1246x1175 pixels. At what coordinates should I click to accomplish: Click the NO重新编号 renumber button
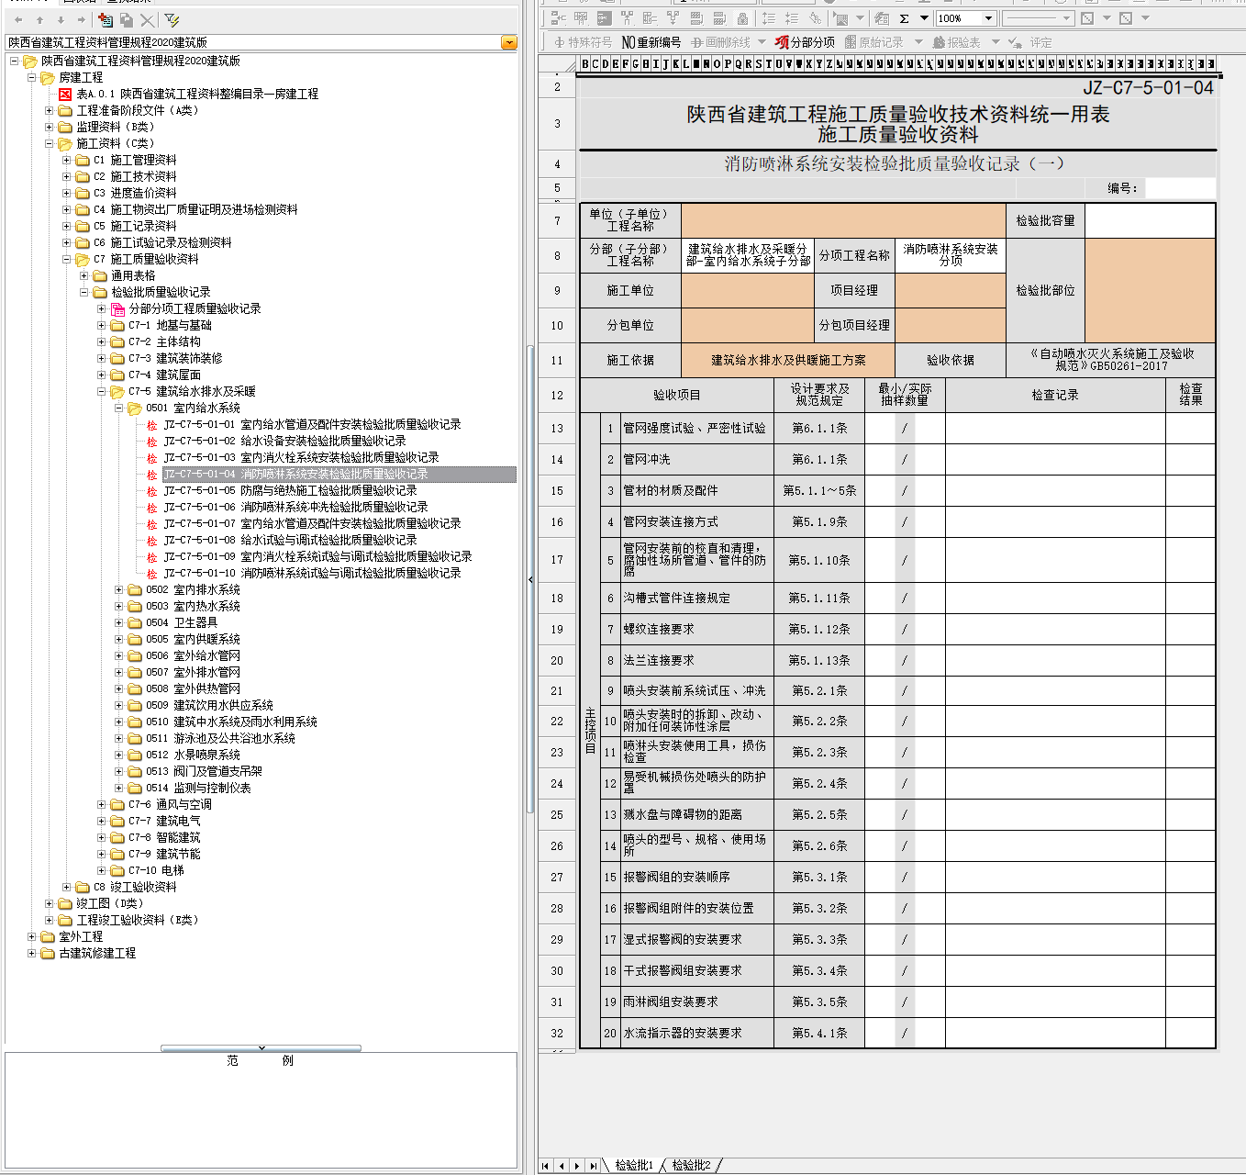pyautogui.click(x=651, y=42)
